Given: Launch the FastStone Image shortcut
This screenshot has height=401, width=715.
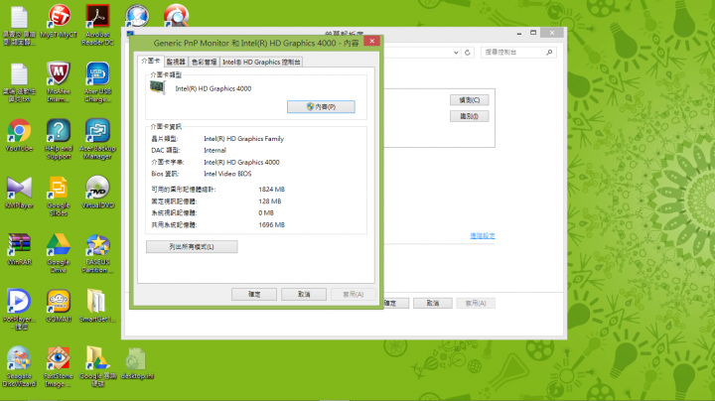Looking at the screenshot, I should (x=59, y=366).
